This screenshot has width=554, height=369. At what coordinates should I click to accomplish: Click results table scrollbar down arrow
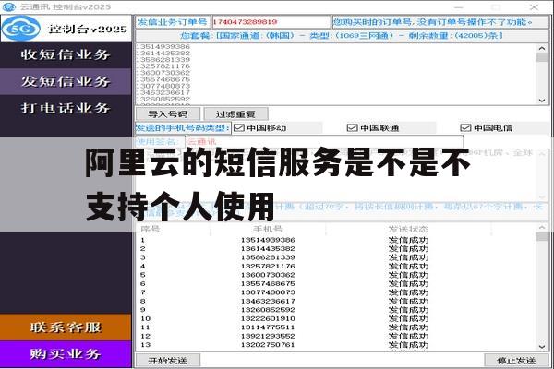click(x=542, y=347)
